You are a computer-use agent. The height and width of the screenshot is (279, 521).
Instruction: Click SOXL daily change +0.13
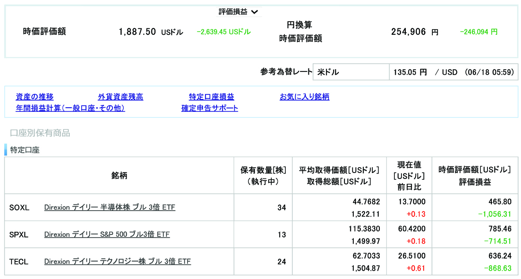coord(416,214)
